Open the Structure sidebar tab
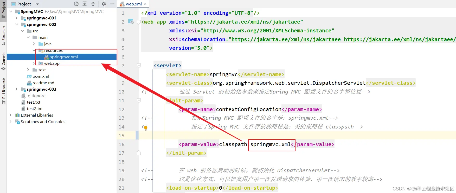 (x=3, y=35)
